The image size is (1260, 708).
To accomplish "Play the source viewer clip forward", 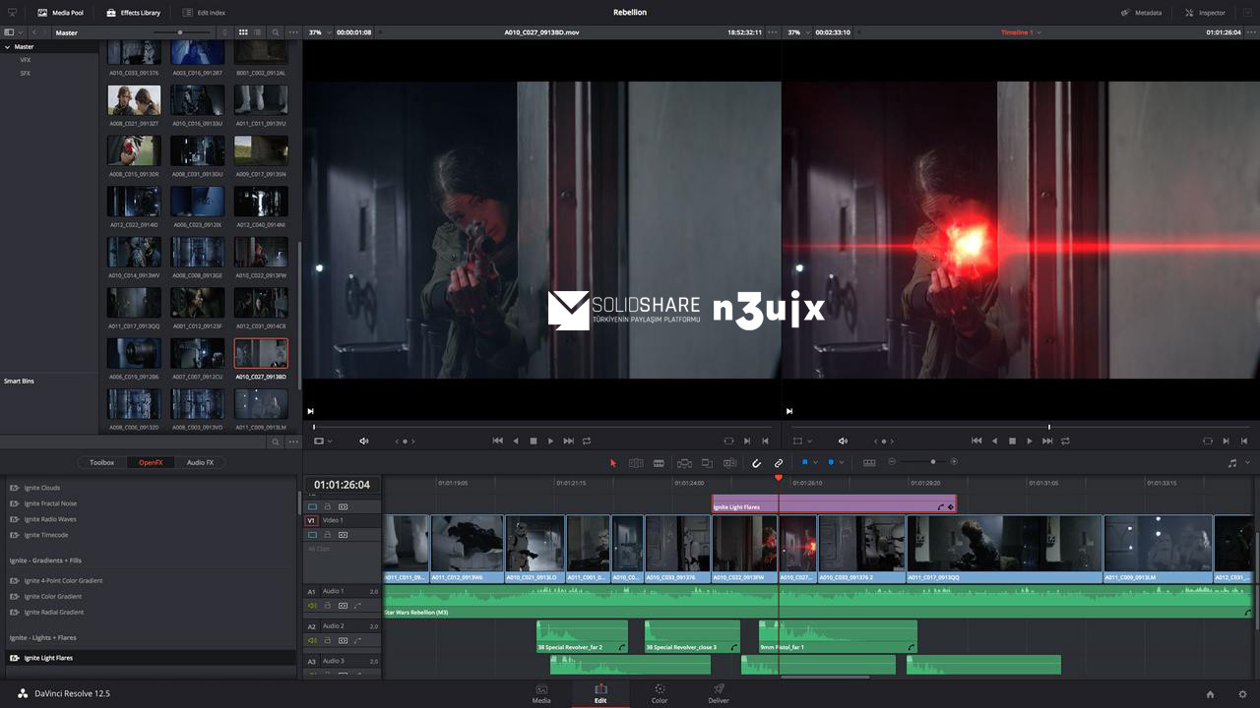I will pos(550,442).
